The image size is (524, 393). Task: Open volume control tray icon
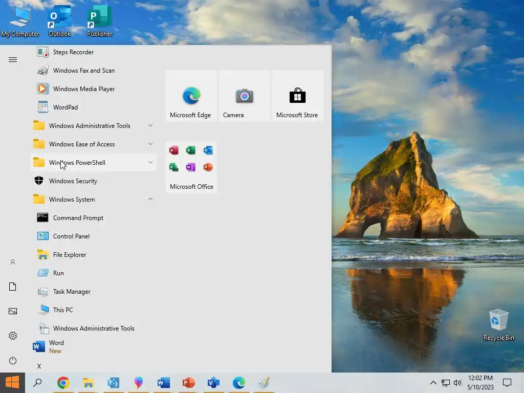[x=457, y=383]
